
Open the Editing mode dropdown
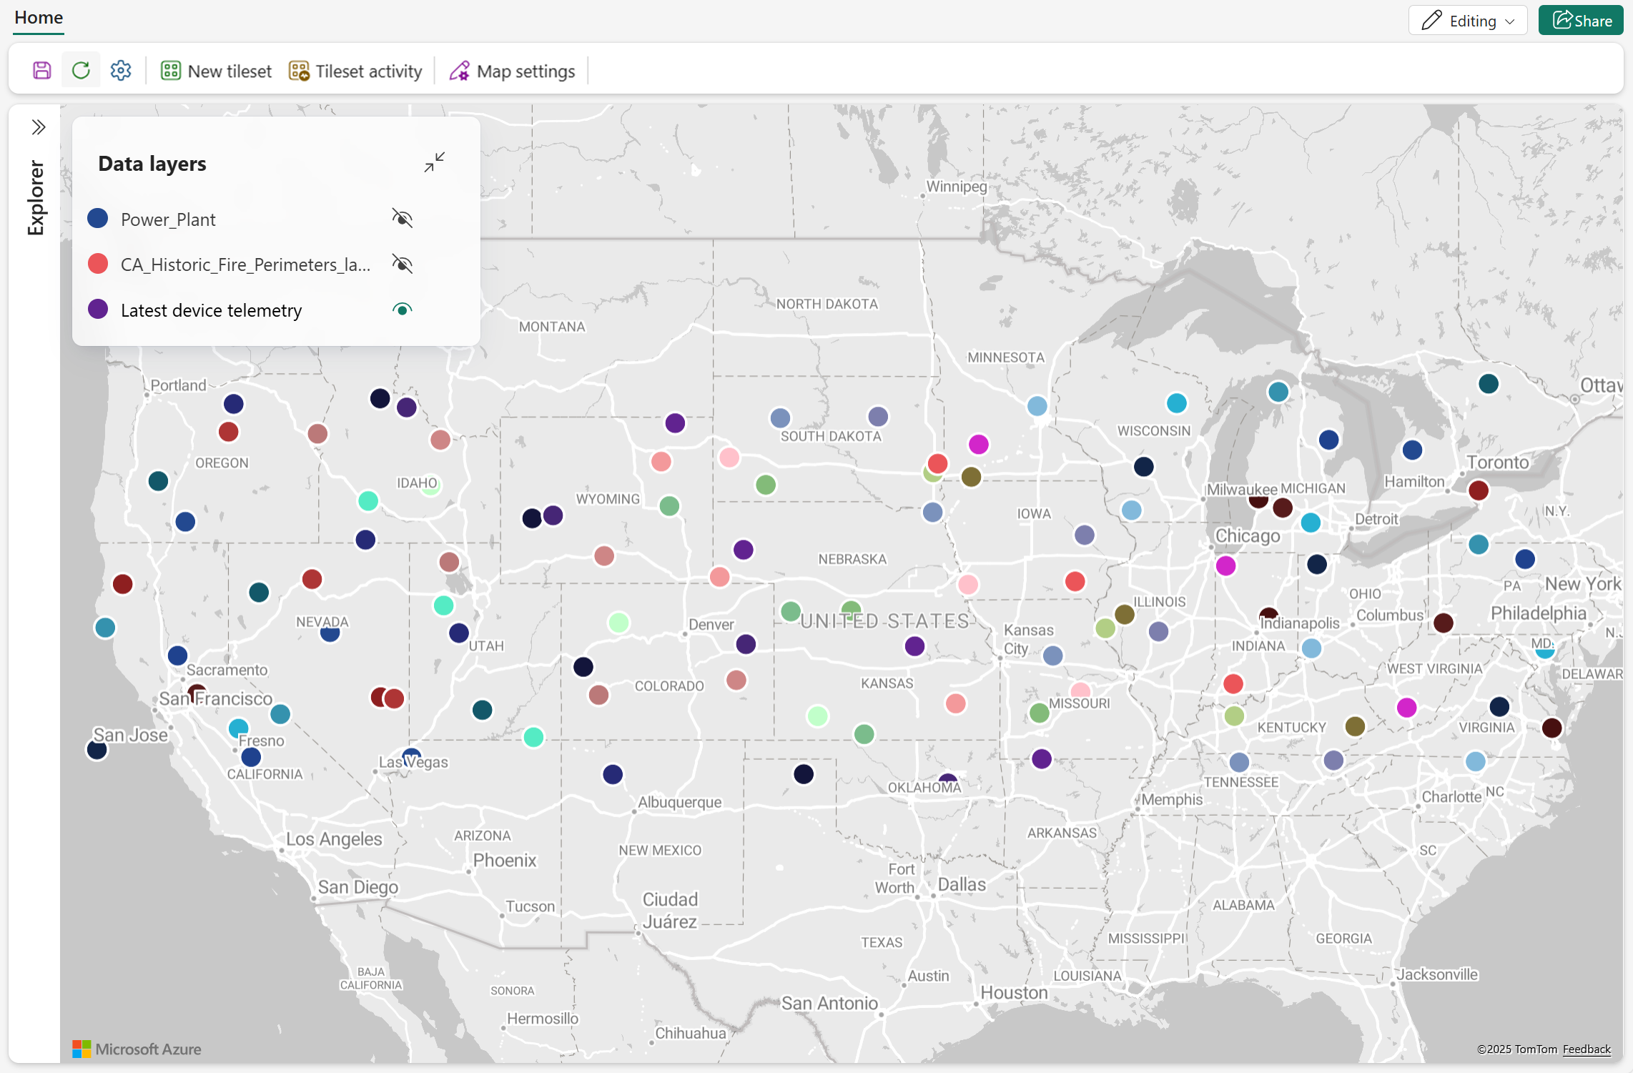(x=1468, y=21)
